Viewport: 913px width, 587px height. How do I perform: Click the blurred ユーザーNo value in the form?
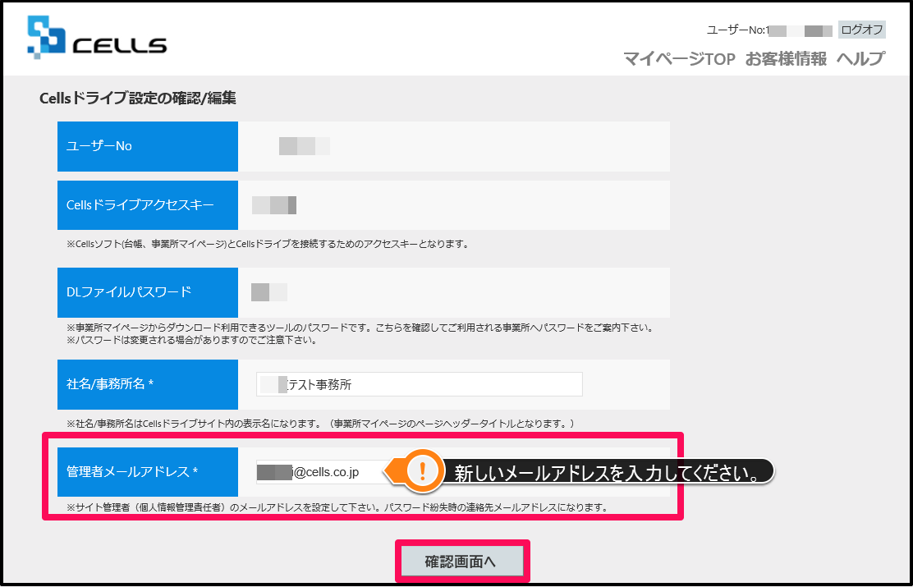(304, 146)
